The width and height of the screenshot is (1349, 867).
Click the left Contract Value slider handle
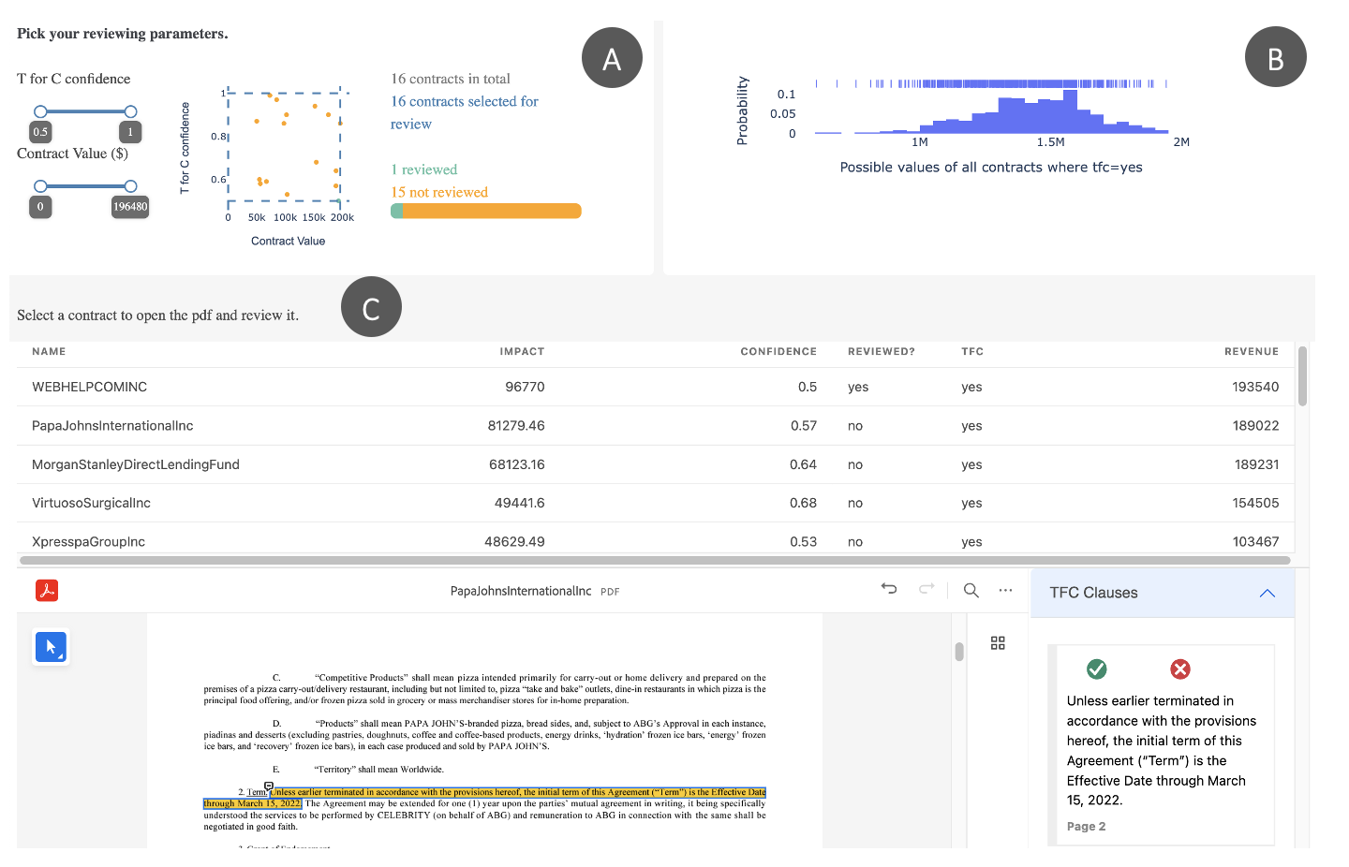pyautogui.click(x=40, y=186)
